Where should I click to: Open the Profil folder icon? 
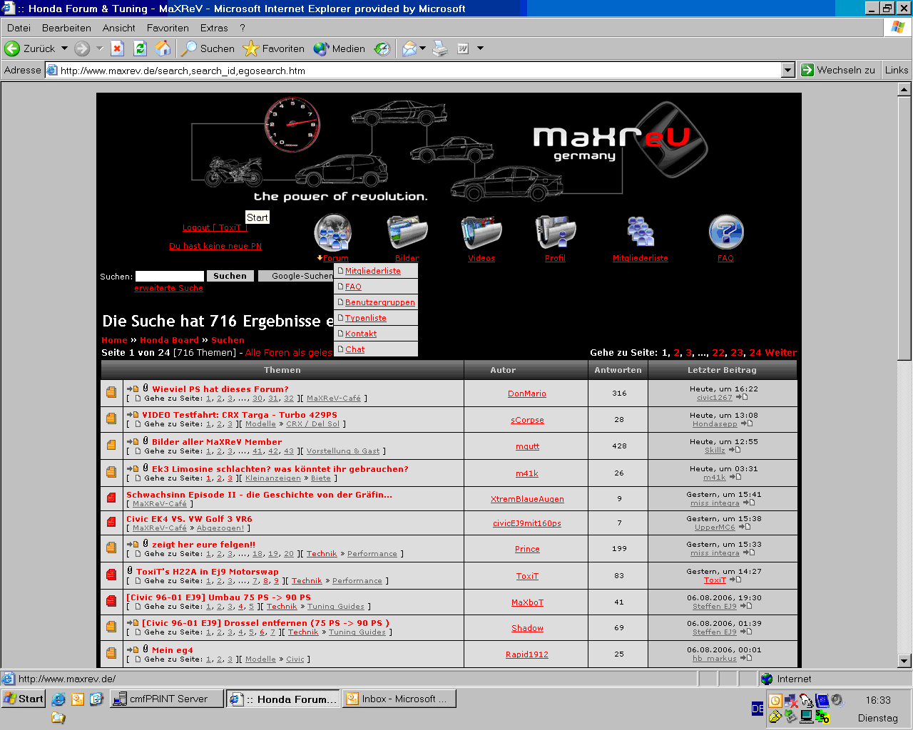pyautogui.click(x=555, y=232)
